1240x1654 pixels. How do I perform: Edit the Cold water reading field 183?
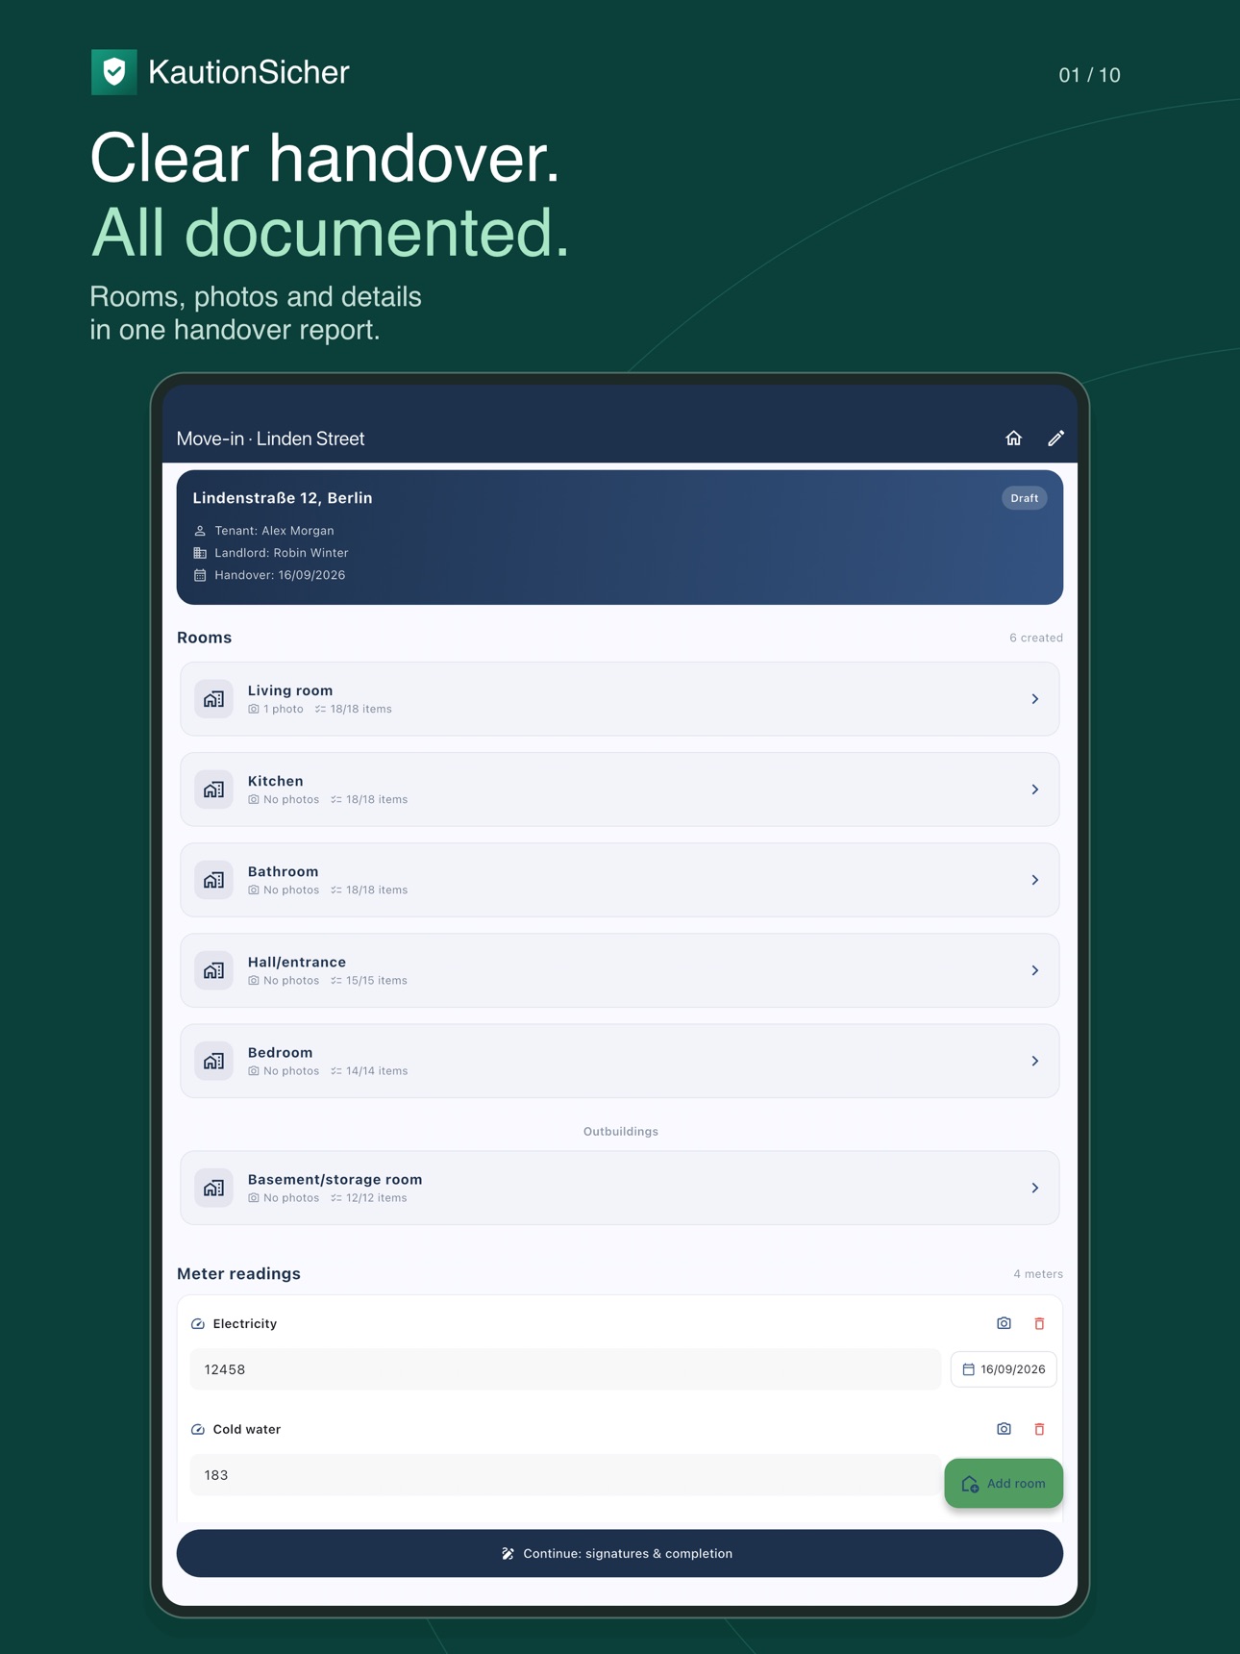click(565, 1475)
